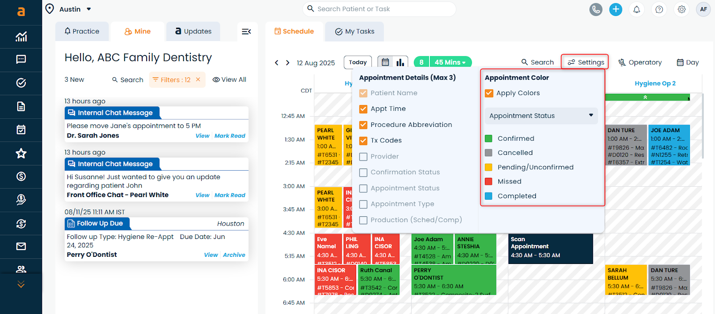The height and width of the screenshot is (314, 715).
Task: Switch to the My Tasks tab
Action: (x=355, y=31)
